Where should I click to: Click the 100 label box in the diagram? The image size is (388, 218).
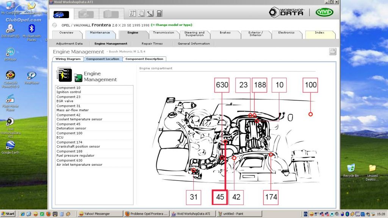(310, 85)
